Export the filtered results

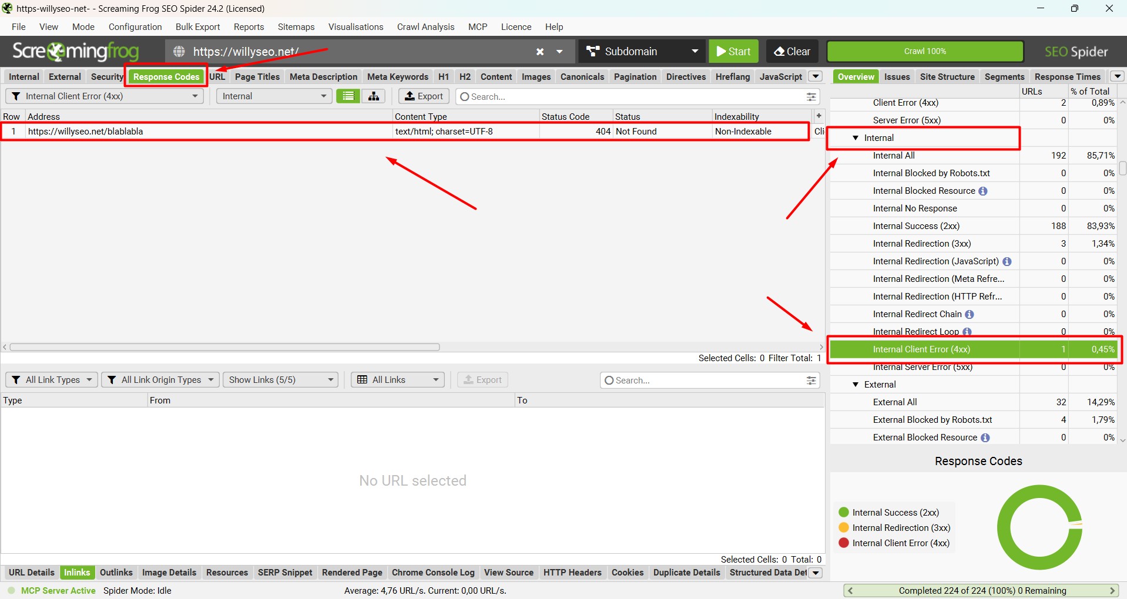[424, 96]
